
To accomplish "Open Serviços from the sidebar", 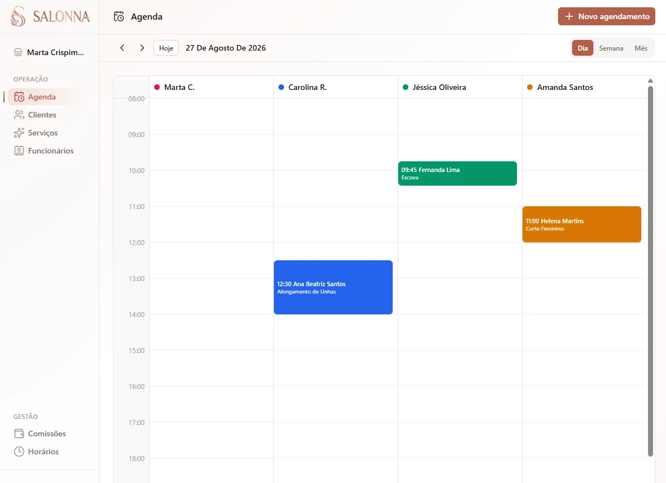I will pos(48,133).
